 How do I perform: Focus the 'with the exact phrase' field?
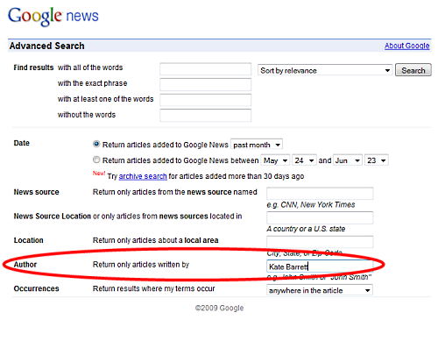point(205,84)
